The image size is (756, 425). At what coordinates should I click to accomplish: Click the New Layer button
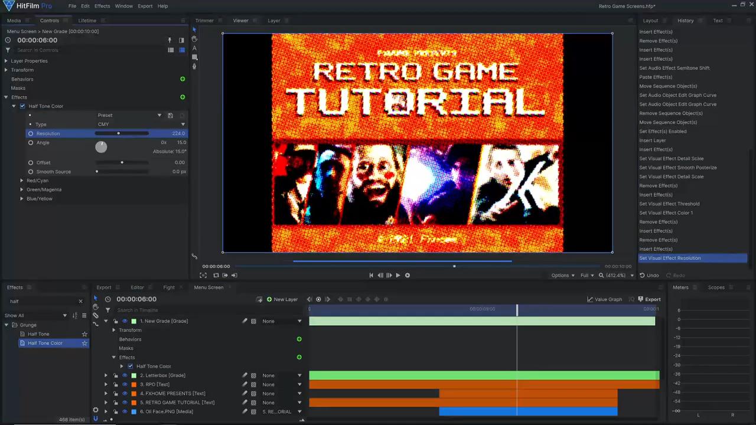click(282, 299)
